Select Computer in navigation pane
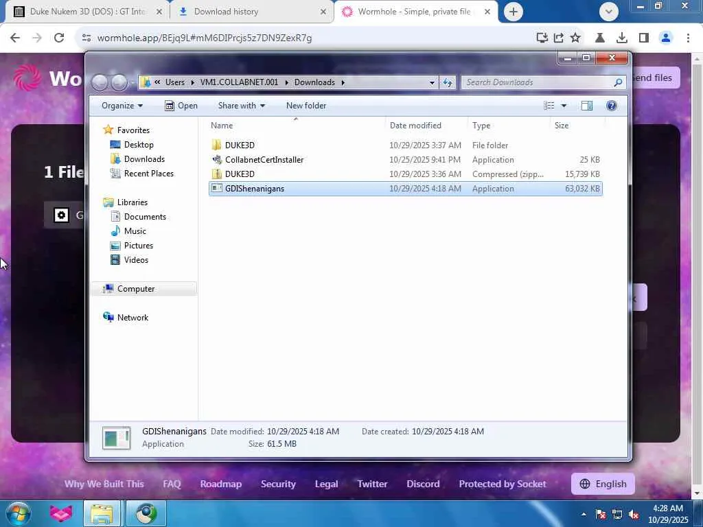 (136, 289)
